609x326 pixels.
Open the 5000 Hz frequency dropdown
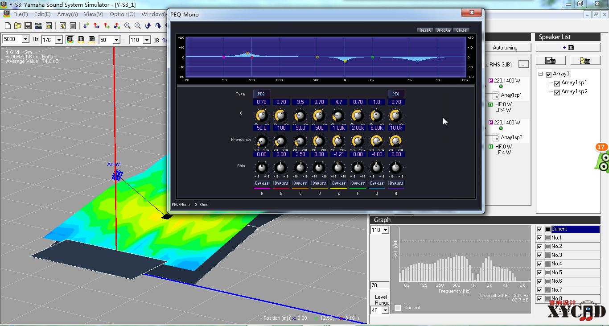(25, 40)
